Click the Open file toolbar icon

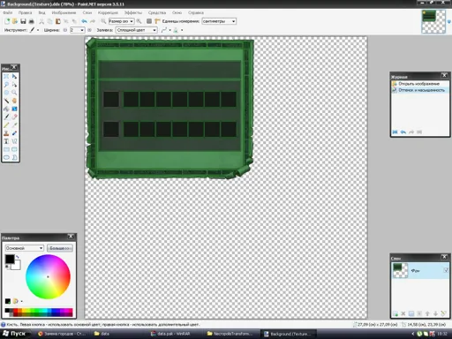[15, 21]
